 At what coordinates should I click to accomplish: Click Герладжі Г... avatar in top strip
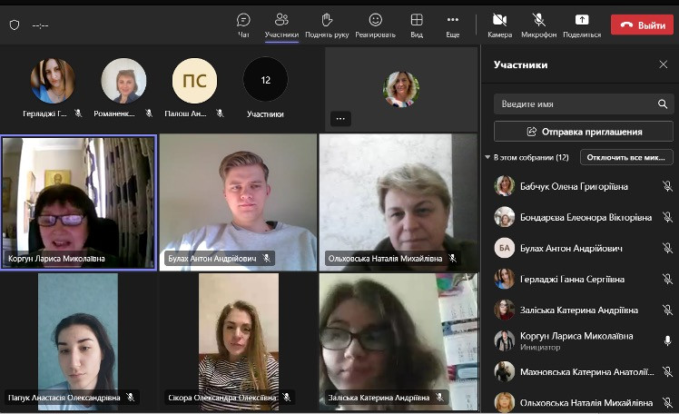(x=53, y=81)
